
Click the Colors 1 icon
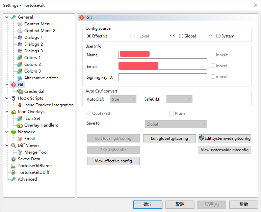[x=20, y=58]
